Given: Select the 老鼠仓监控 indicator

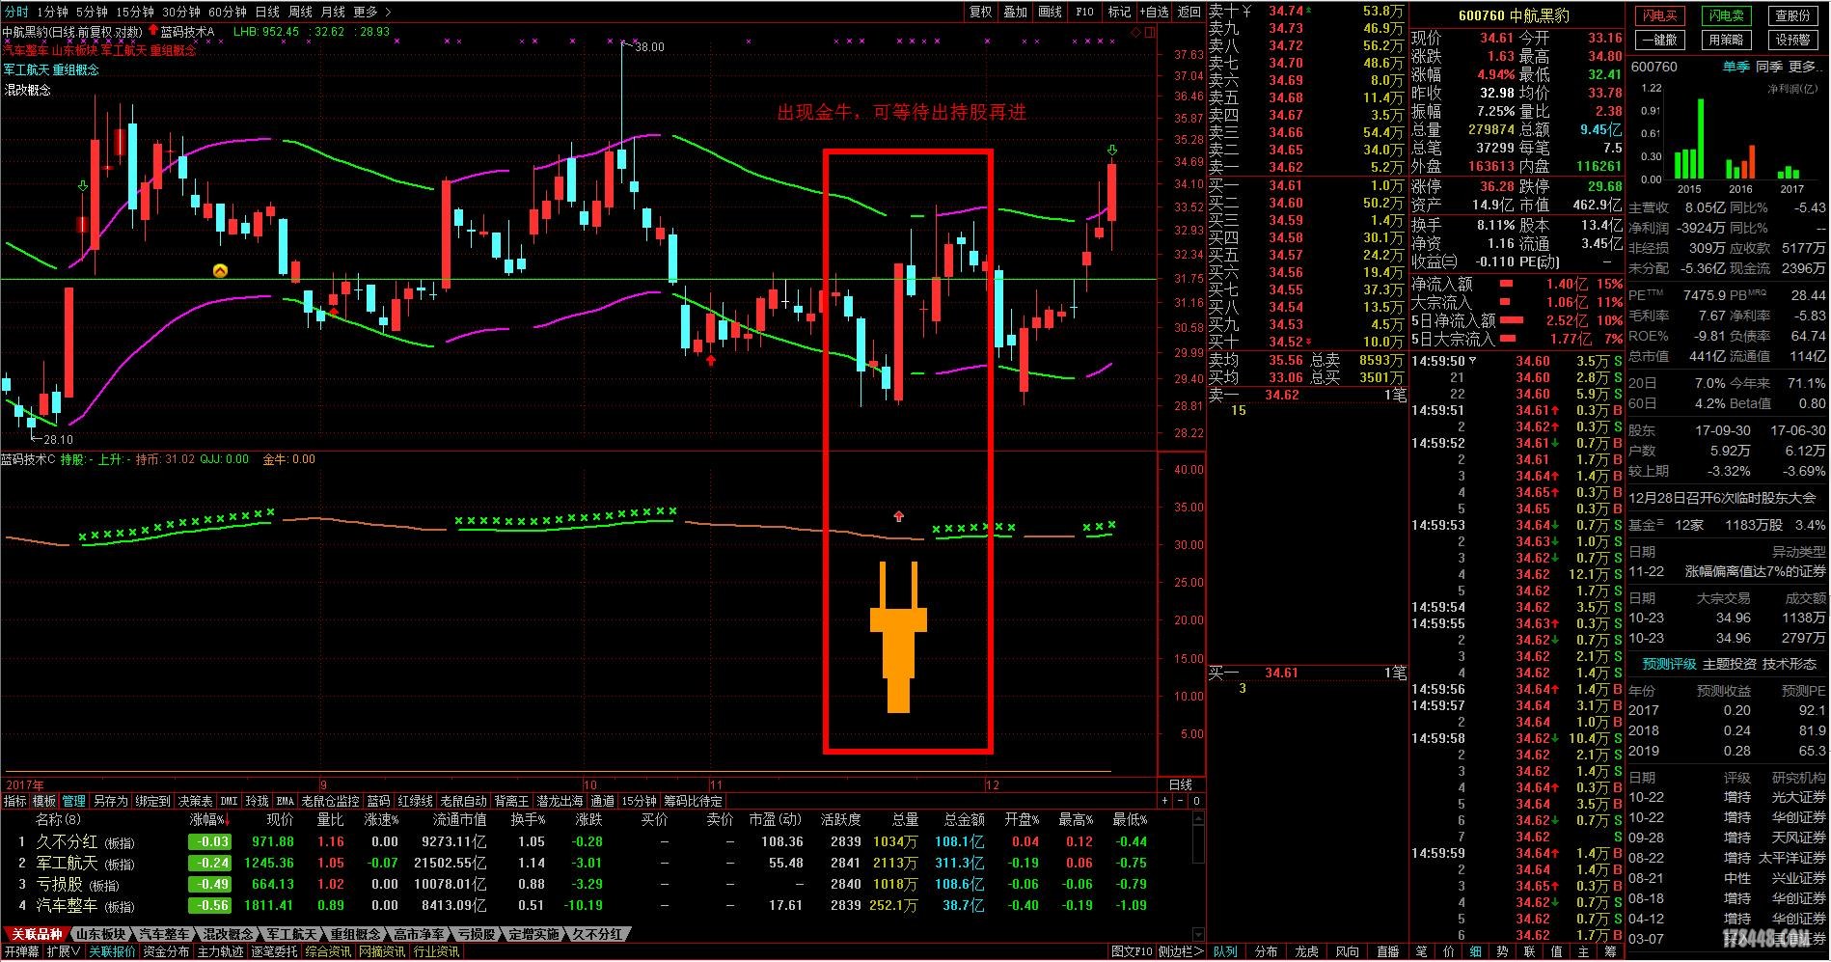Looking at the screenshot, I should 331,801.
